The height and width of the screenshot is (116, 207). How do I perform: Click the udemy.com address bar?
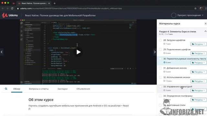tap(71, 8)
